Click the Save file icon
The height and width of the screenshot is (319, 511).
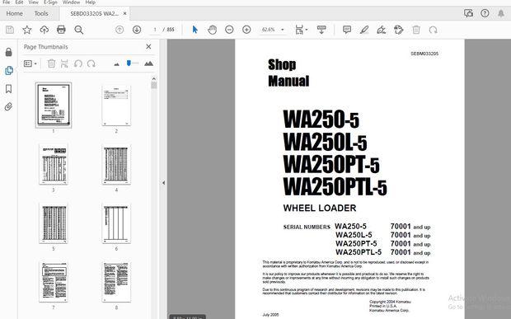(x=10, y=30)
